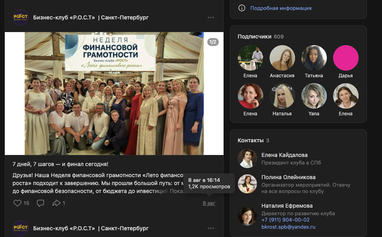Click the Yana subscriber name
Image resolution: width=382 pixels, height=237 pixels.
click(314, 113)
